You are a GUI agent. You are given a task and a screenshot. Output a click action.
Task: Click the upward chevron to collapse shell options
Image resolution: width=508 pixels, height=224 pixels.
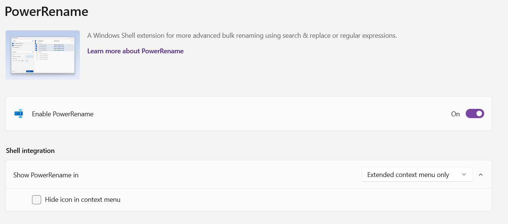point(481,174)
